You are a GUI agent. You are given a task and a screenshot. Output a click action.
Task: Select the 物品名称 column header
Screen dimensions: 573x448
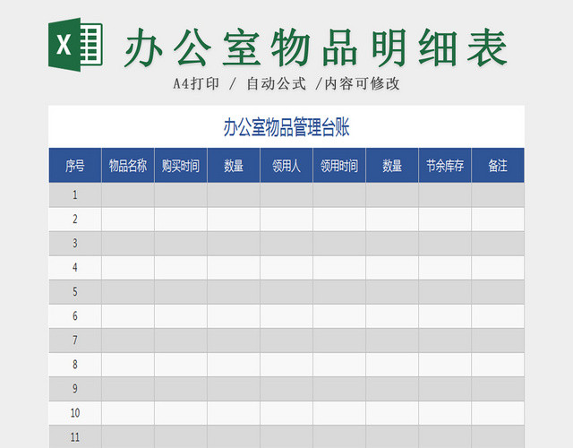(x=128, y=165)
